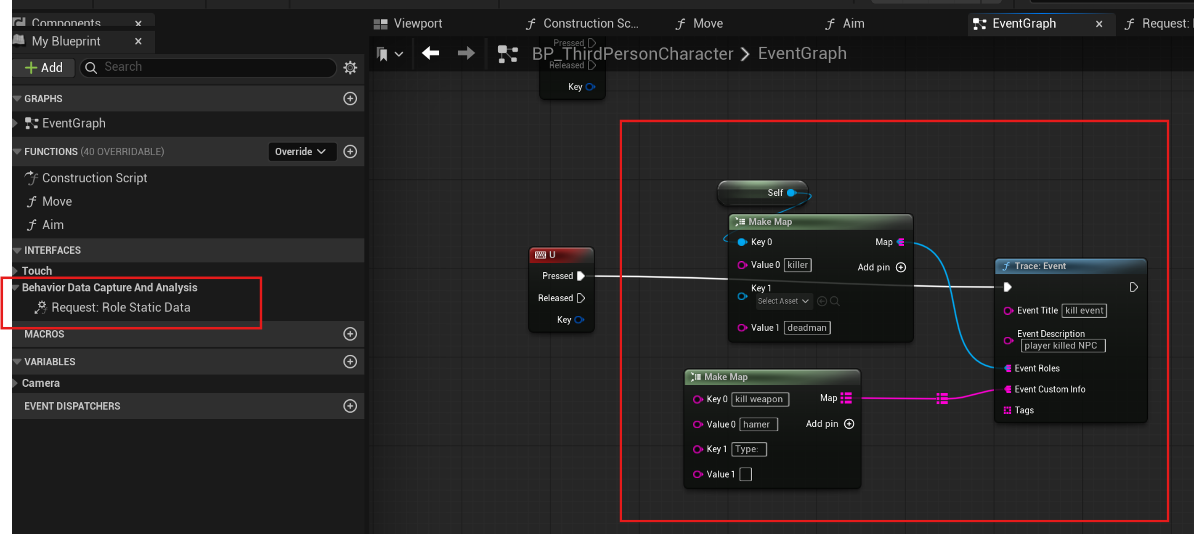This screenshot has width=1194, height=534.
Task: Click the plus icon next to MACROS
Action: coord(350,334)
